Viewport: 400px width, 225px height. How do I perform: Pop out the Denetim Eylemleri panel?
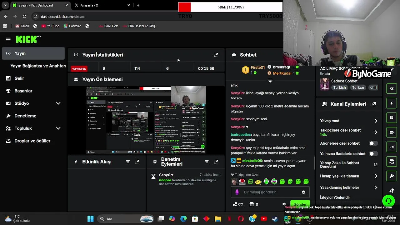point(216,162)
